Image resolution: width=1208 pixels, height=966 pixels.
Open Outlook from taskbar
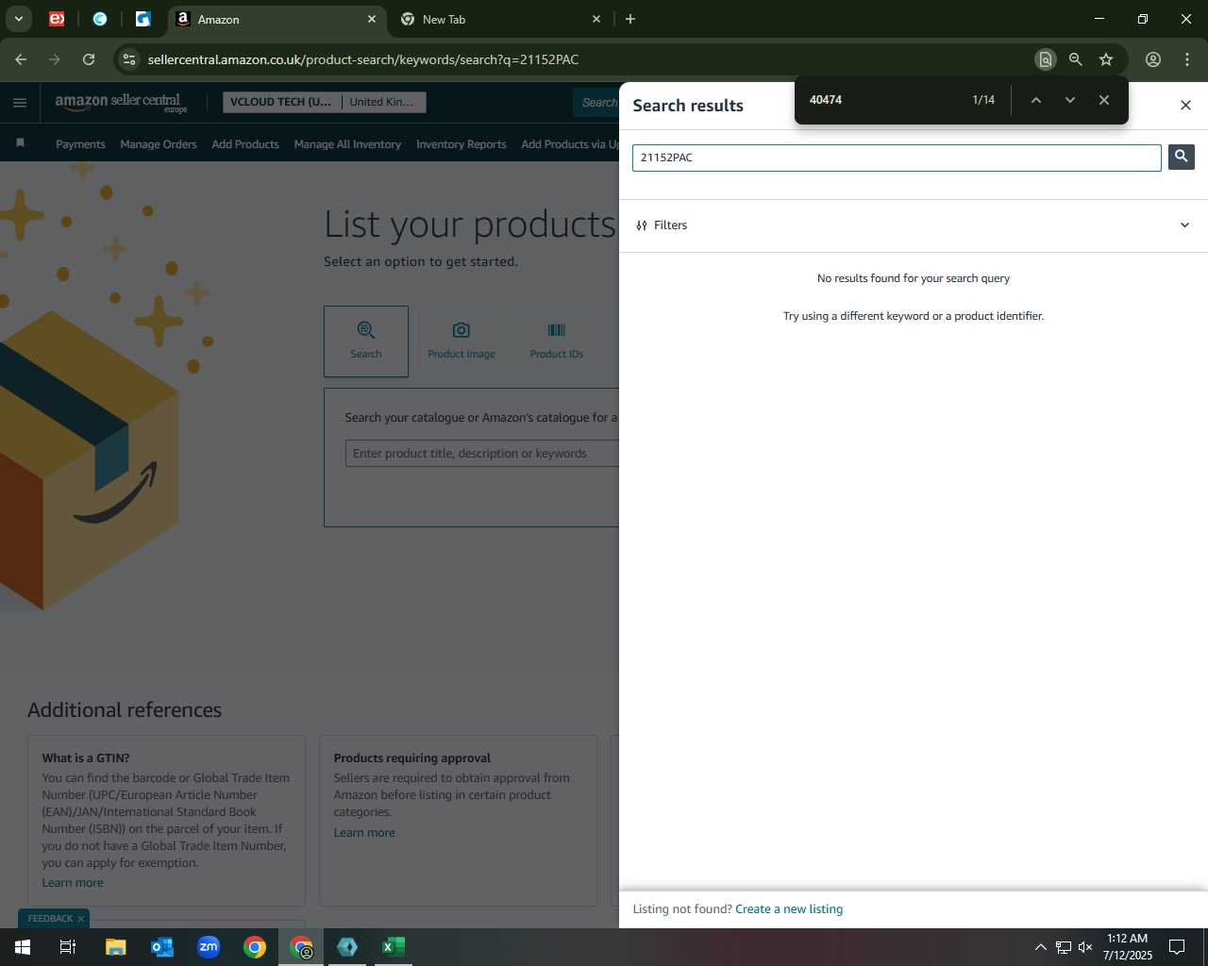pos(161,947)
